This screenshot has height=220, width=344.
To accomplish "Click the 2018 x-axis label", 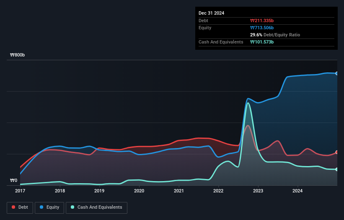I will (59, 191).
